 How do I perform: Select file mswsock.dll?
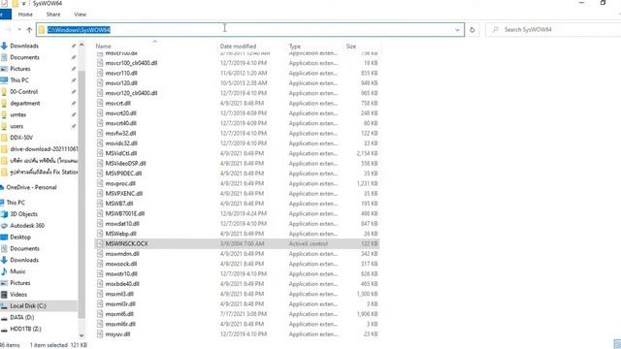pos(121,264)
